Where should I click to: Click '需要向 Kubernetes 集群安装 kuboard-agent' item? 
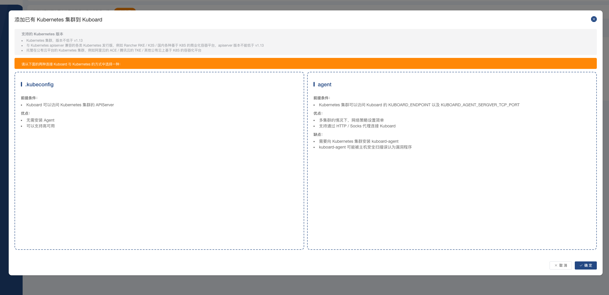click(358, 141)
